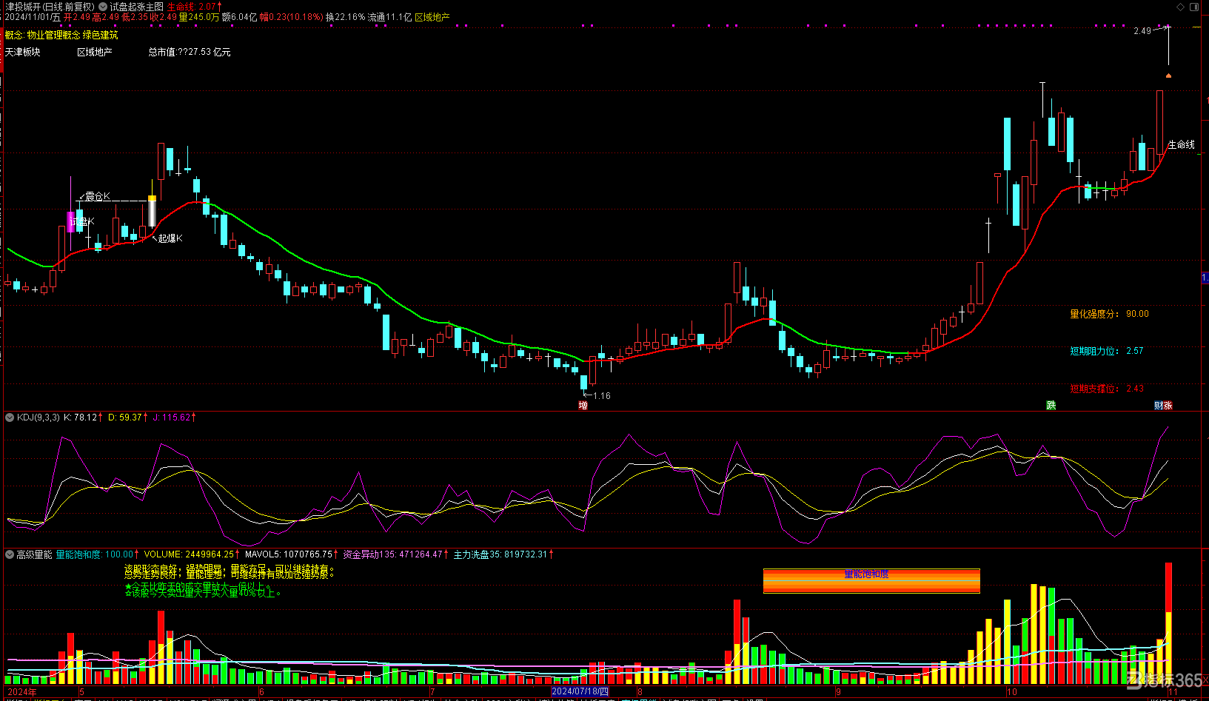Screen dimensions: 1209x701
Task: Click the 生命线: 2.07 value in header
Action: [192, 7]
